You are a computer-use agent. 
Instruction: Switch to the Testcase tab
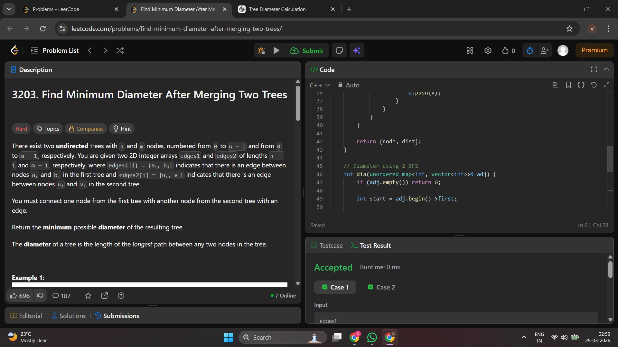327,245
